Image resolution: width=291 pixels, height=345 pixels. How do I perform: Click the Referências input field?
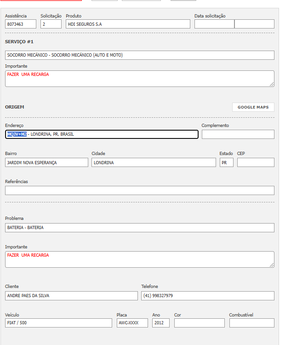click(x=139, y=190)
